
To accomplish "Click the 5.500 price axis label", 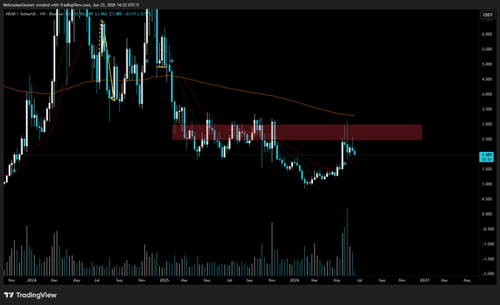I will pos(487,49).
